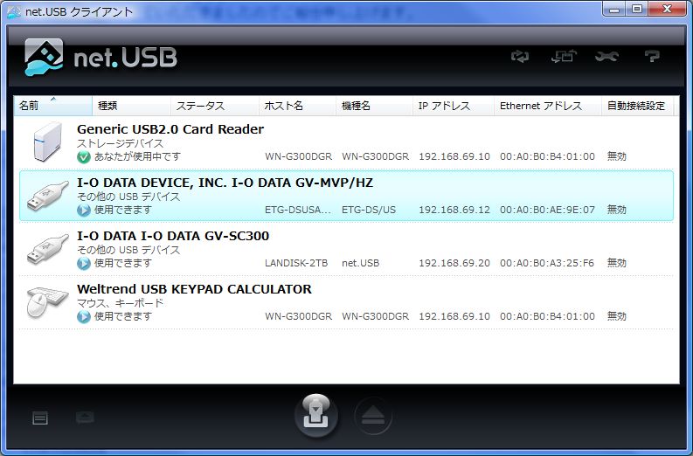Open settings via the wrench icon
This screenshot has height=456, width=693.
click(x=606, y=57)
